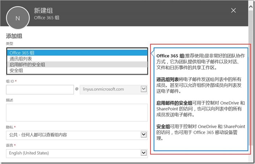Click the 描述 label above text area
255x164 pixels.
[x=9, y=100]
